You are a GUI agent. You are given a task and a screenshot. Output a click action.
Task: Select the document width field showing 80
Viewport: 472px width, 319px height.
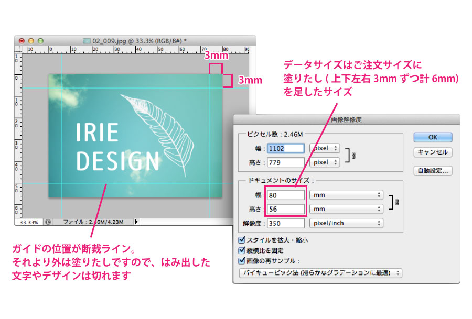(x=285, y=195)
